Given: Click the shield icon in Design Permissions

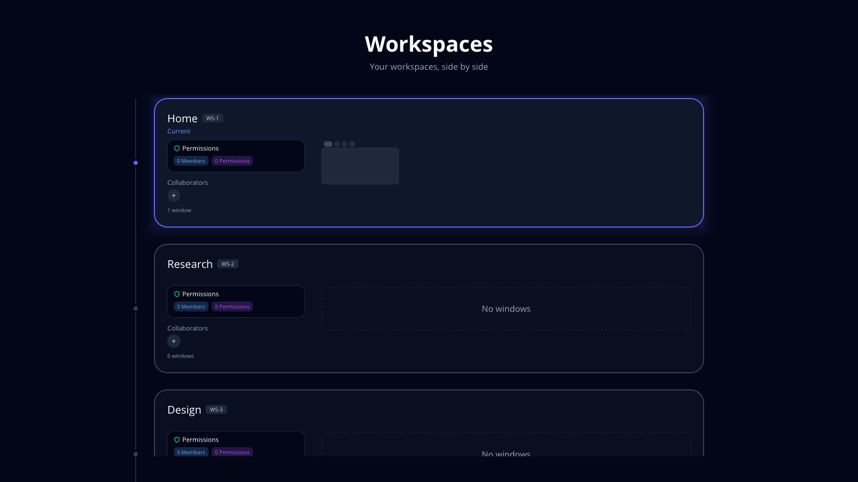Looking at the screenshot, I should (177, 440).
